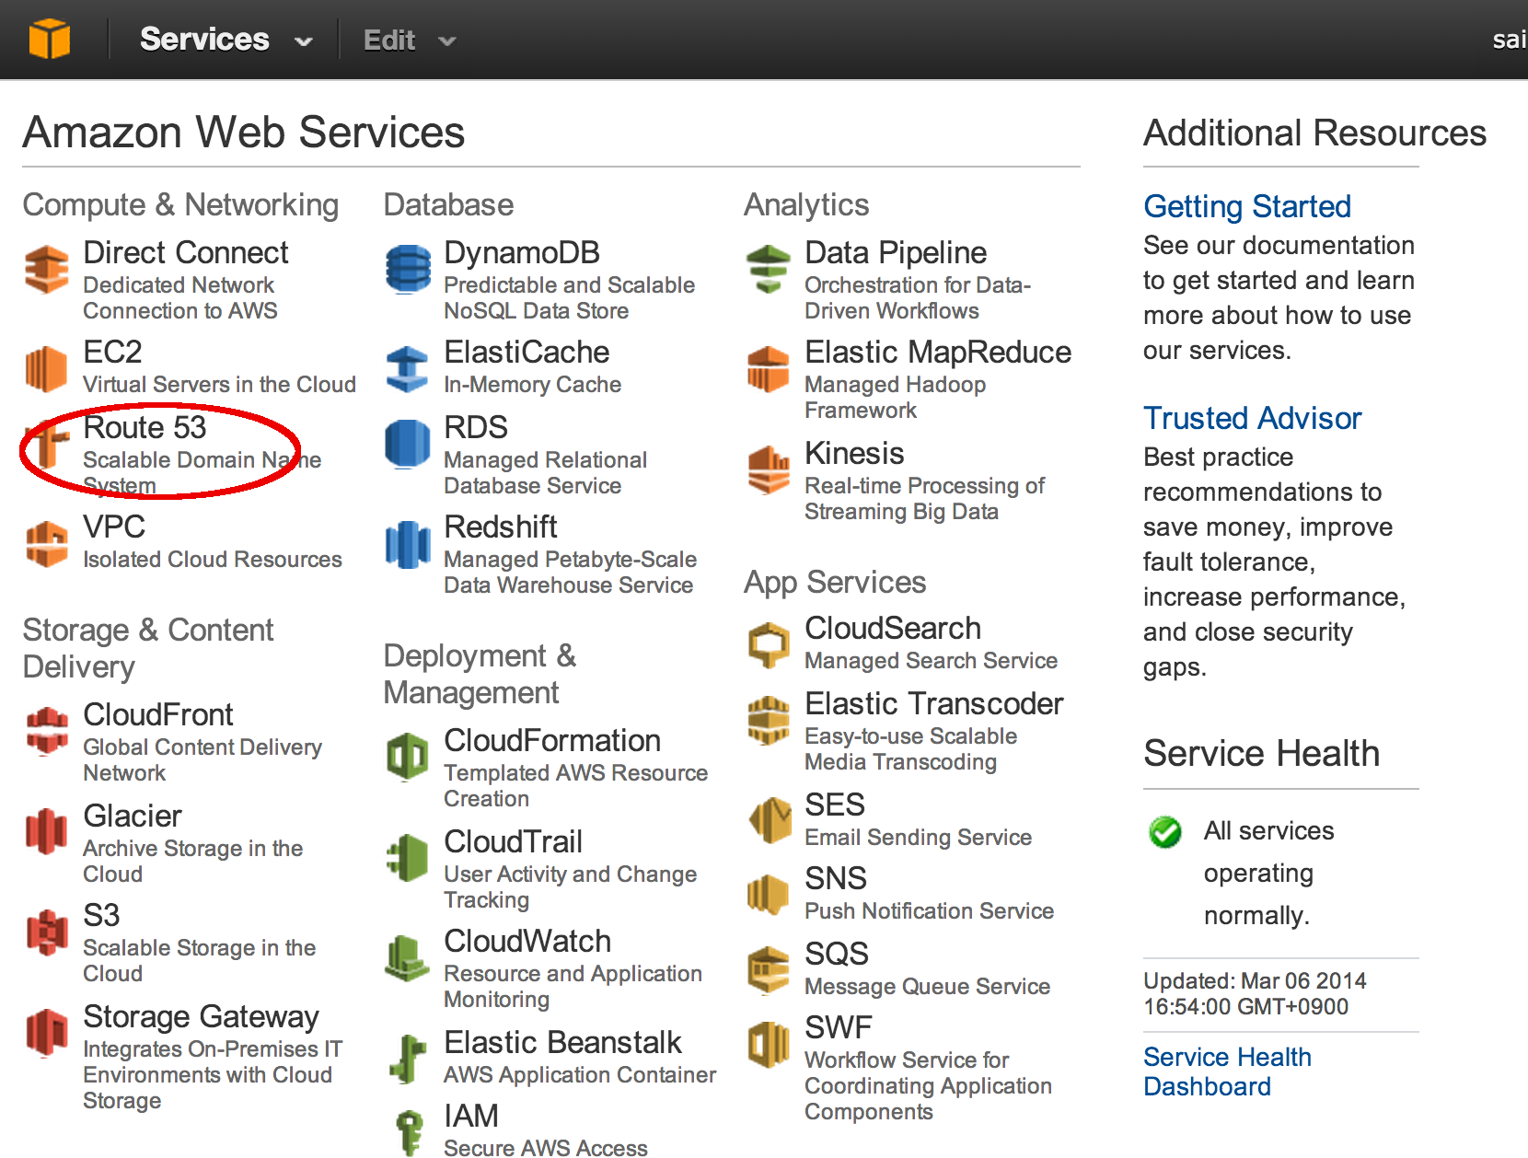The image size is (1528, 1158).
Task: Open the Trusted Advisor link
Action: tap(1251, 418)
